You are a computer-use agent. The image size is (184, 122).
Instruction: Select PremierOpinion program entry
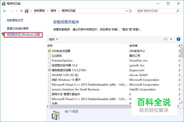(62, 61)
